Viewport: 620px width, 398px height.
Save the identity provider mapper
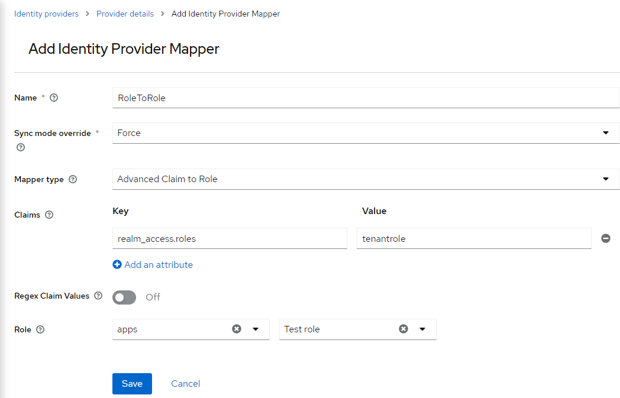131,383
